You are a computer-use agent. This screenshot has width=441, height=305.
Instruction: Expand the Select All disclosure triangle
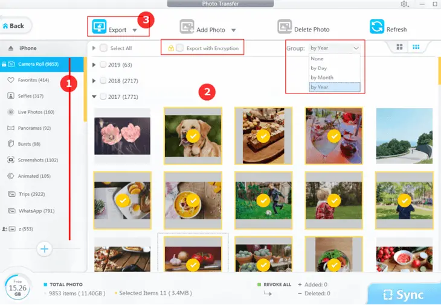[x=94, y=48]
